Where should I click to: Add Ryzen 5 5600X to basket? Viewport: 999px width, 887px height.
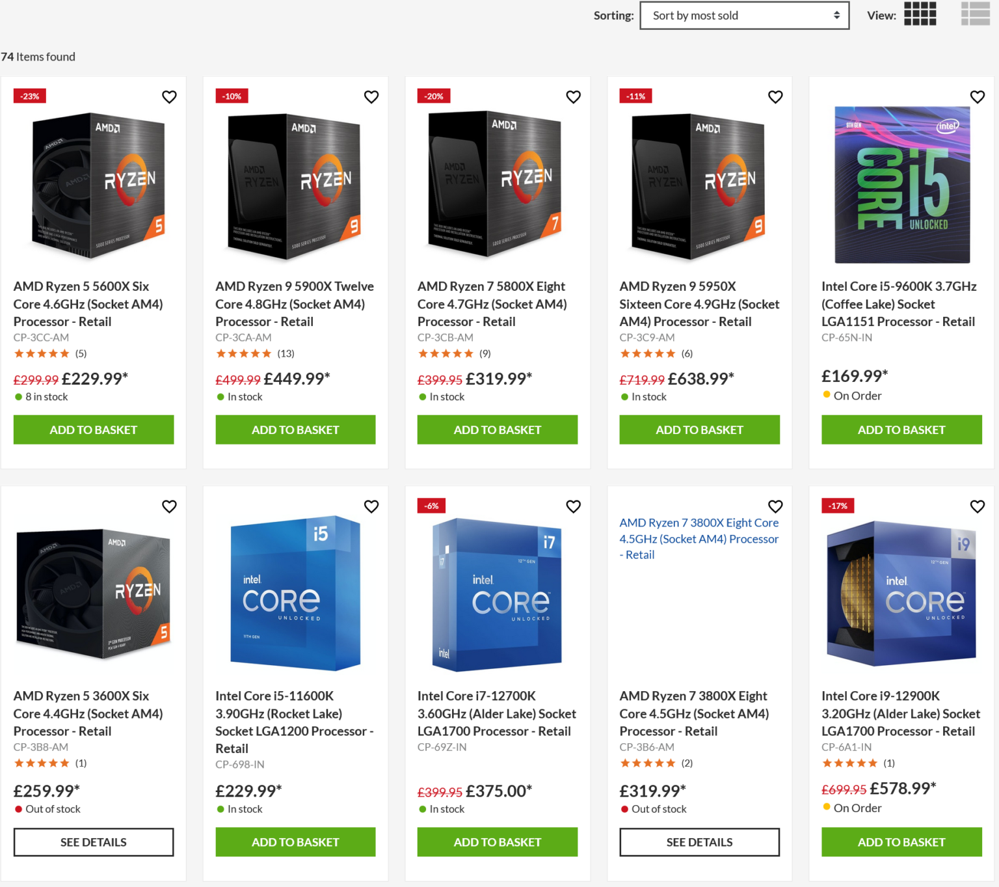pyautogui.click(x=94, y=430)
